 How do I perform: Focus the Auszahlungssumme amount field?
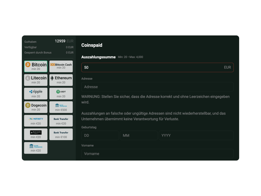coord(158,67)
